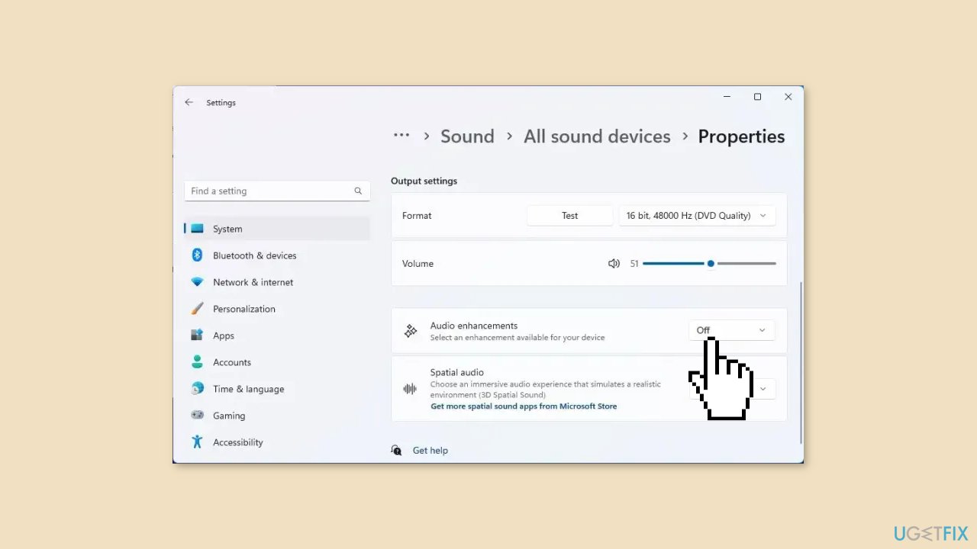Open Accounts settings via its icon
The image size is (977, 549).
tap(197, 362)
